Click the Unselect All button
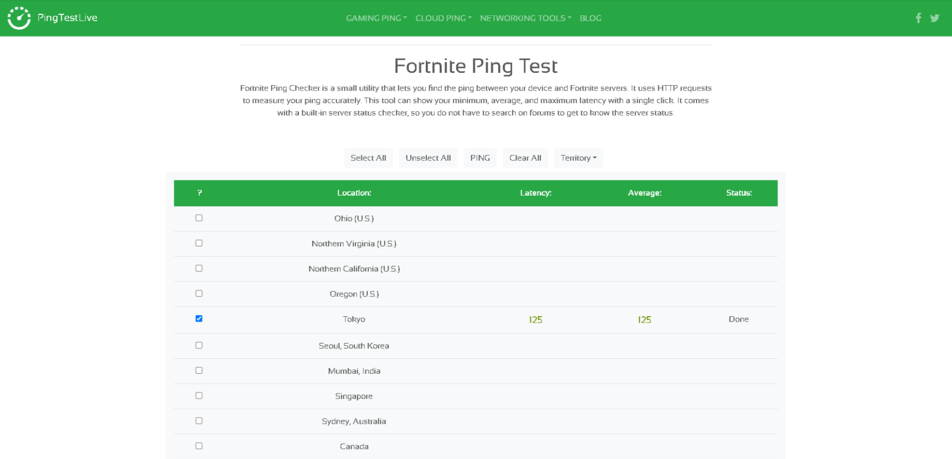The image size is (952, 459). [x=428, y=158]
